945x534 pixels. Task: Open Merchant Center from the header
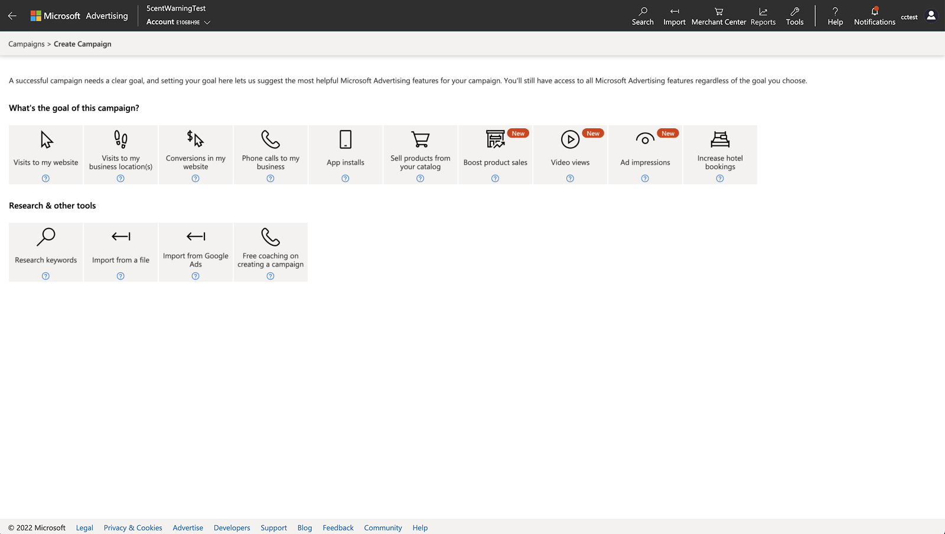pos(719,16)
